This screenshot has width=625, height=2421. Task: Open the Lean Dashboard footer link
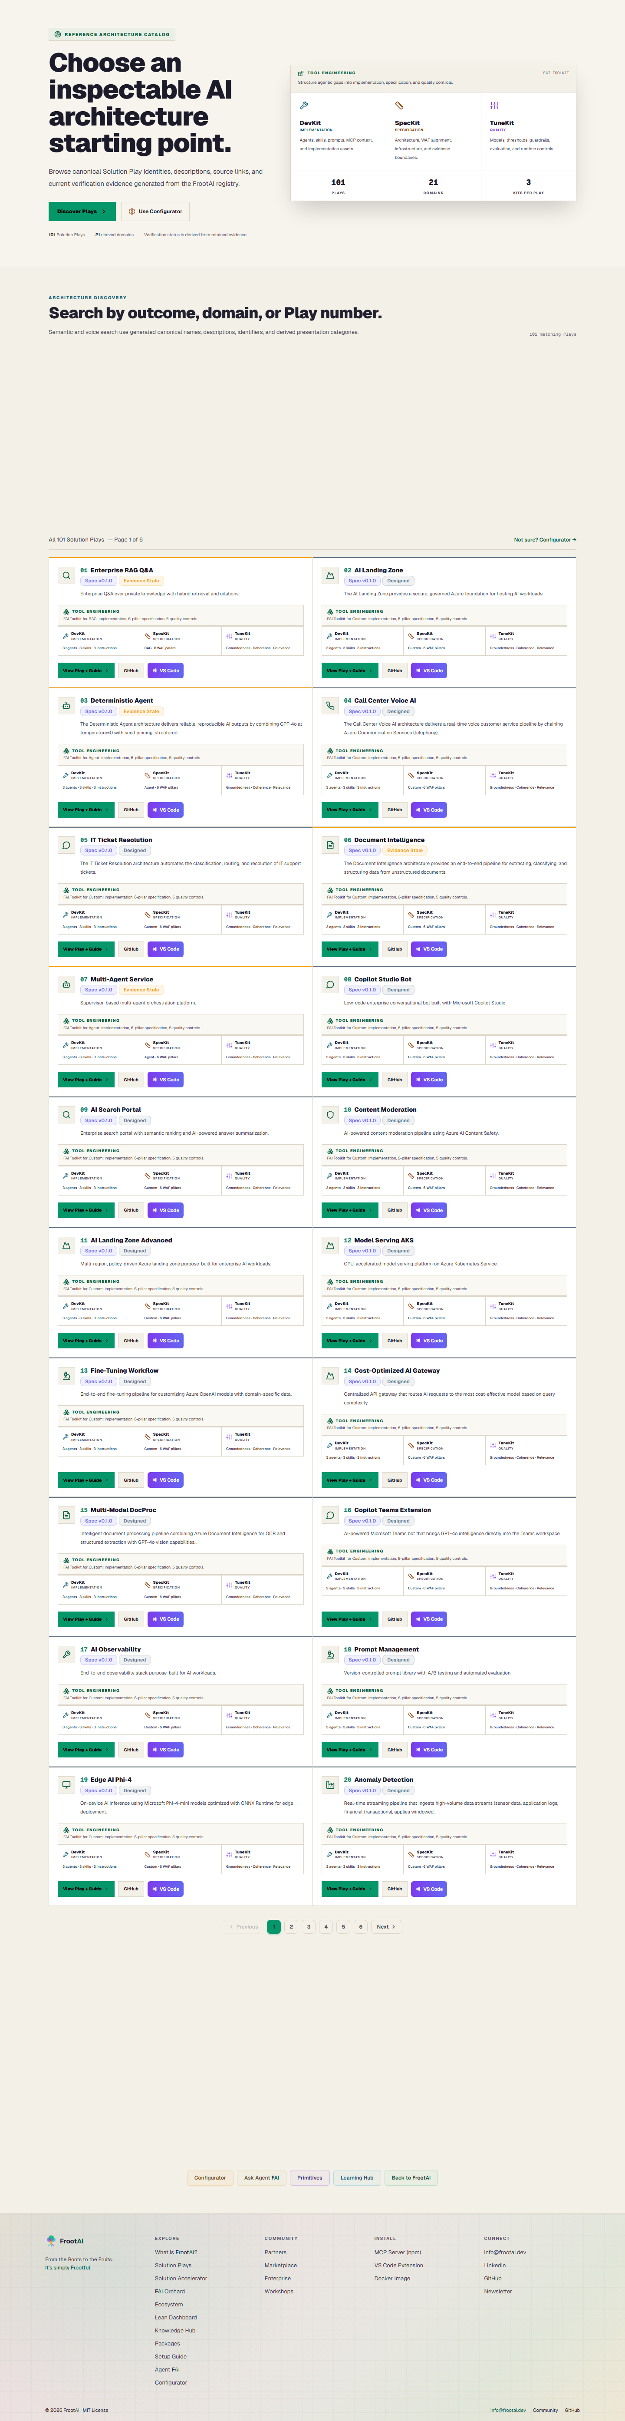click(x=176, y=2318)
